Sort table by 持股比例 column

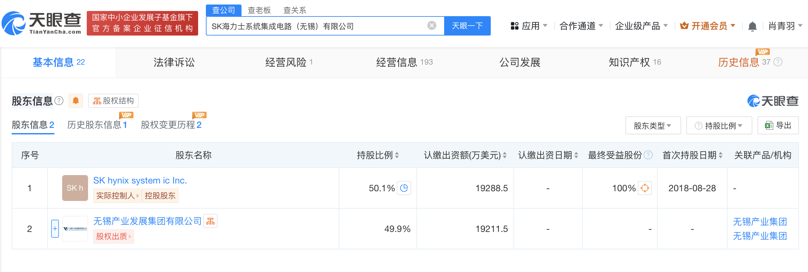tap(397, 155)
